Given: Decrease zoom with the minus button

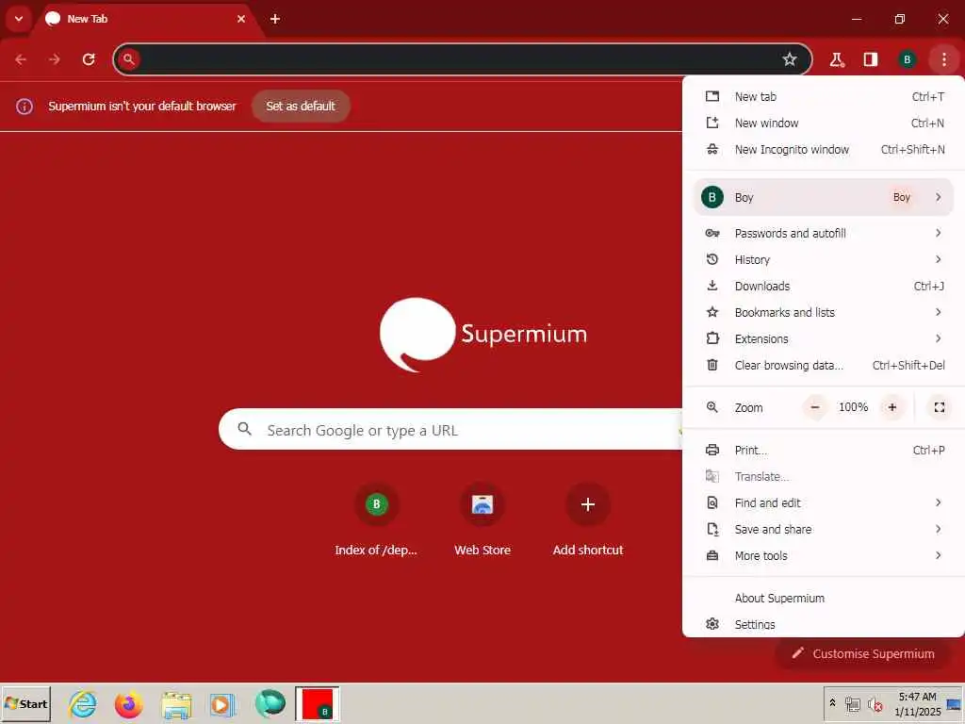Looking at the screenshot, I should [x=815, y=407].
